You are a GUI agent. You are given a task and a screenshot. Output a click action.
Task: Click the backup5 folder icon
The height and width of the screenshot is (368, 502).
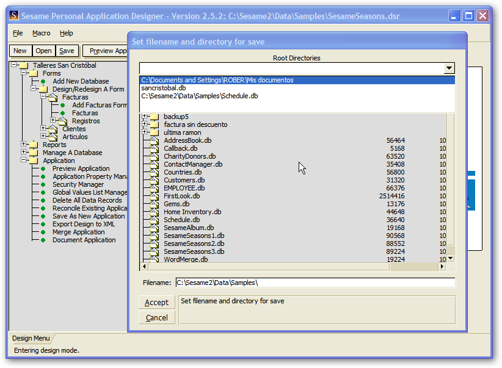tap(155, 117)
